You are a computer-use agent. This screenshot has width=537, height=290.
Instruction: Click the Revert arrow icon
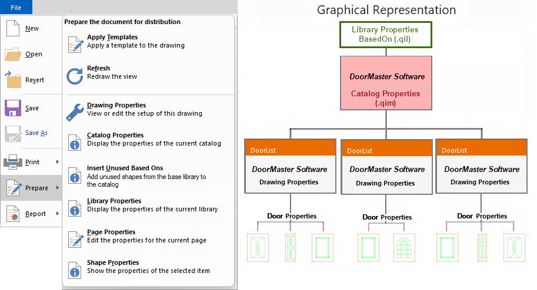[x=13, y=80]
